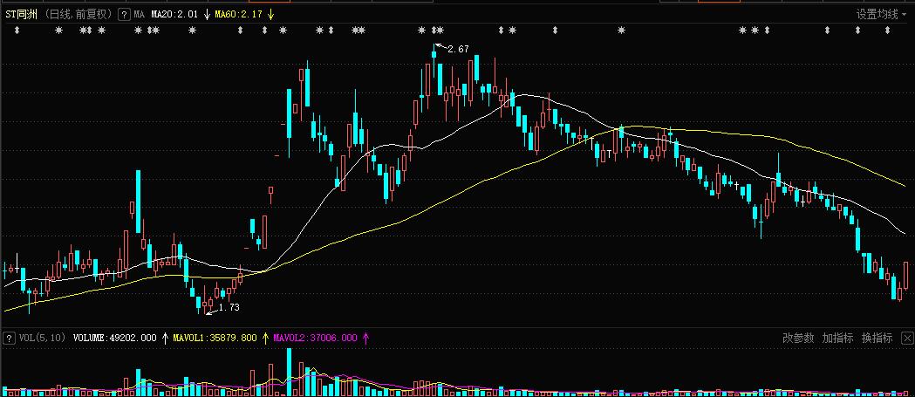Click the yellow down arrow after MA60:2.17
The height and width of the screenshot is (397, 915).
pyautogui.click(x=270, y=15)
